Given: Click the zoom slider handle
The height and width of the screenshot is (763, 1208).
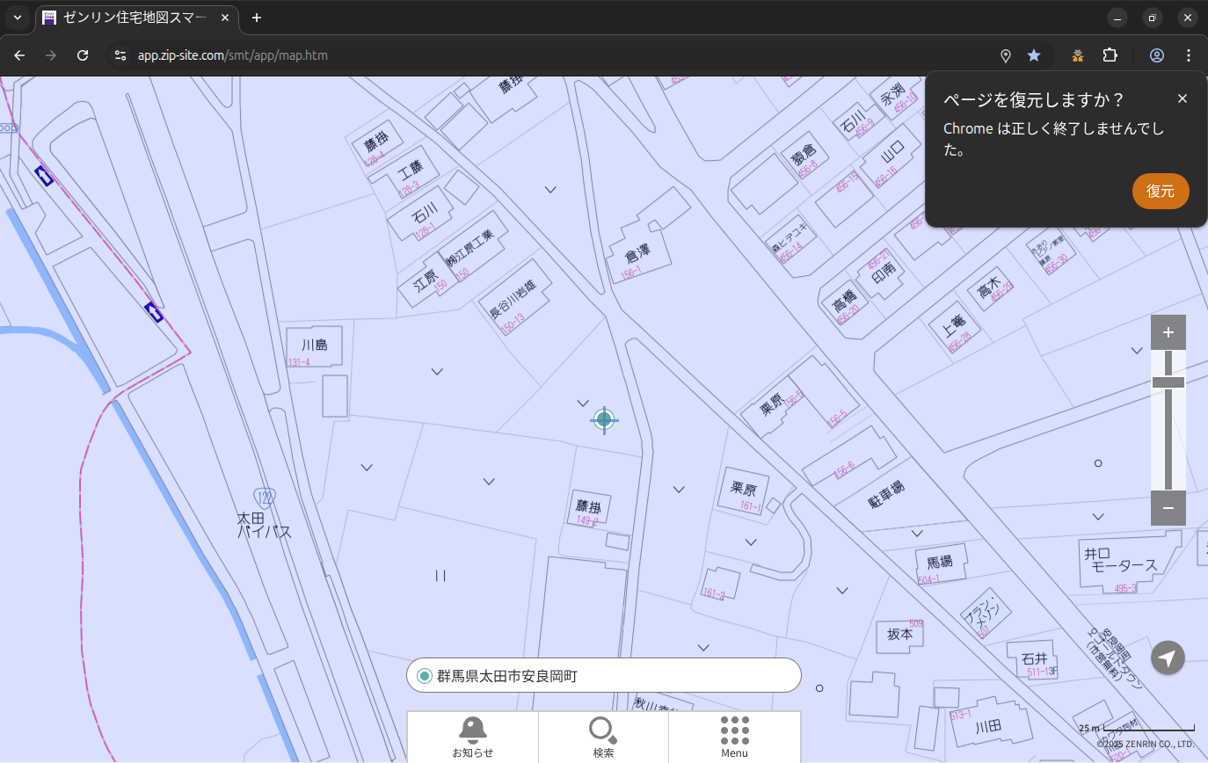Looking at the screenshot, I should tap(1168, 381).
